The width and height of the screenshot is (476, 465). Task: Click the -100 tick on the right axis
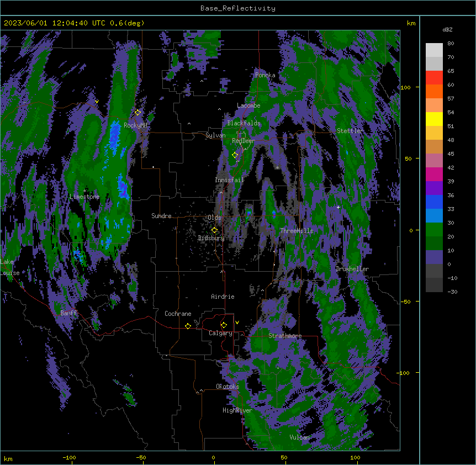point(404,373)
